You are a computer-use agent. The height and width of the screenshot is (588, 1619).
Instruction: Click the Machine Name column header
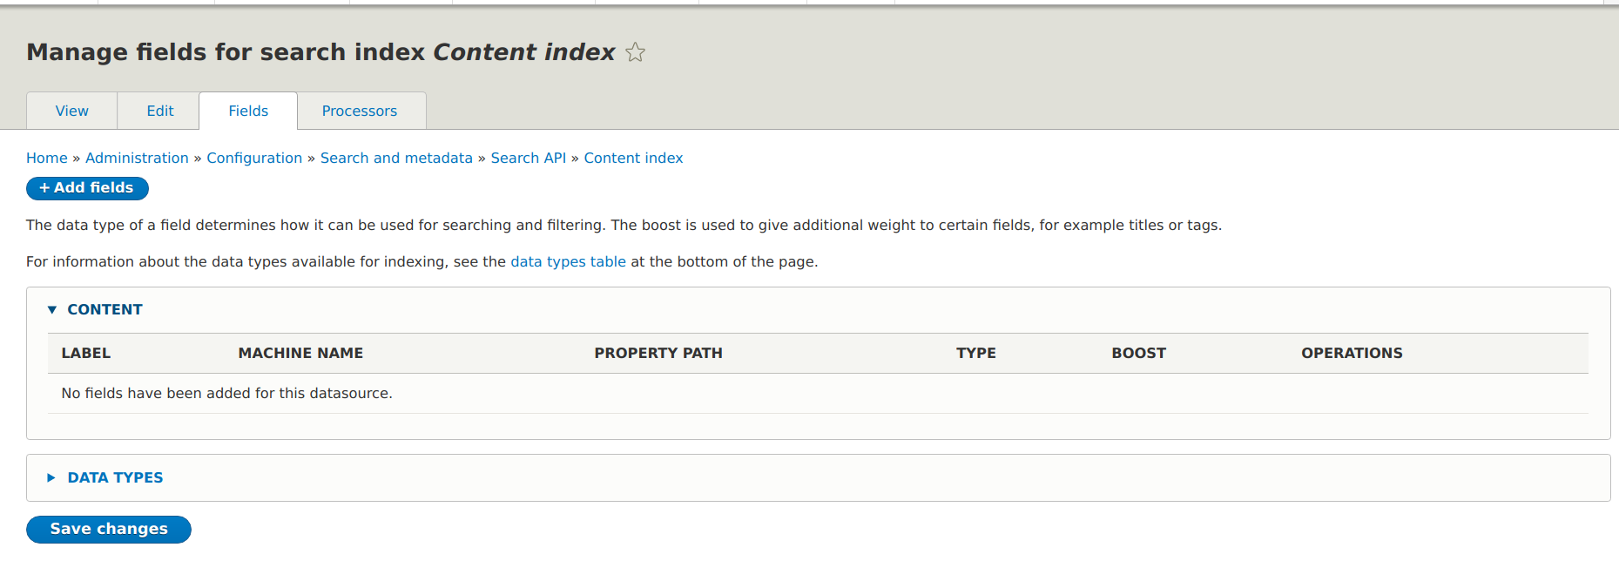(300, 354)
